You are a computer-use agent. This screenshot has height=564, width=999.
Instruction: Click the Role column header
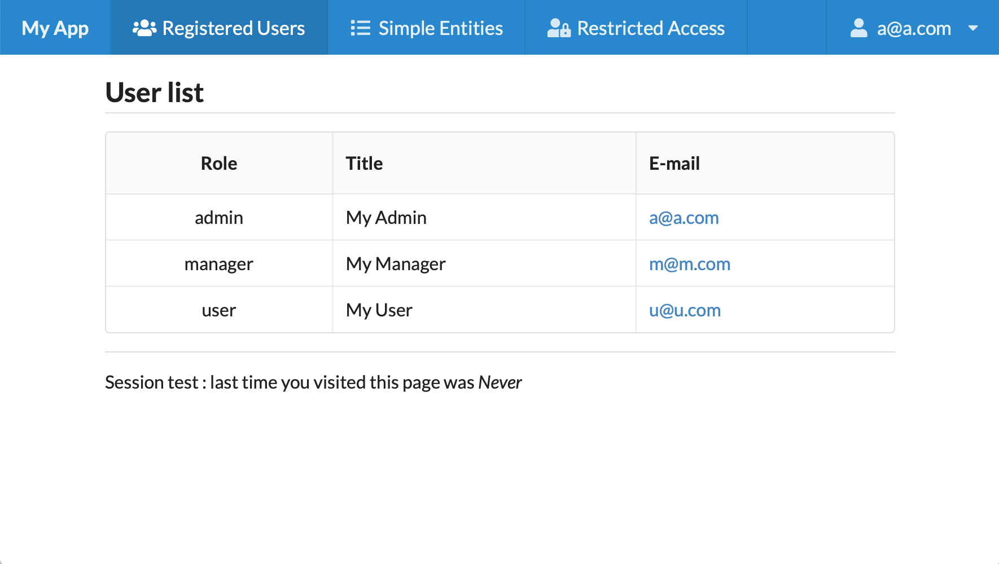(x=219, y=164)
